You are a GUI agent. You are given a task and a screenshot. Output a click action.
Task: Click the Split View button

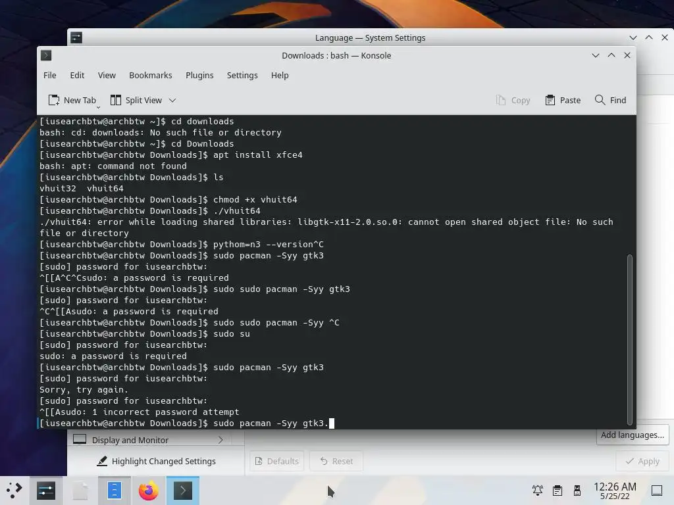pyautogui.click(x=136, y=100)
